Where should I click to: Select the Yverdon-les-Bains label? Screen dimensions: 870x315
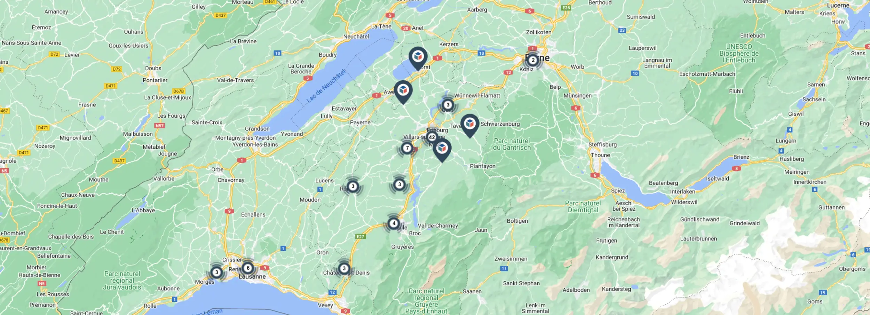[255, 144]
